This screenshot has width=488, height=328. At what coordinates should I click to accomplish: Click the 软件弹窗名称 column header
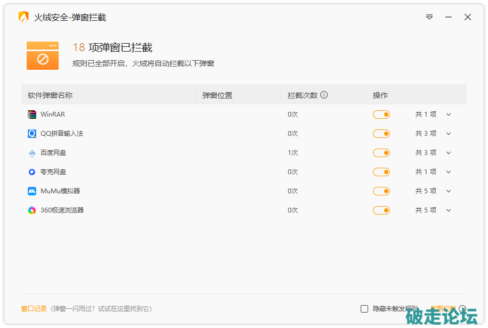pyautogui.click(x=50, y=95)
